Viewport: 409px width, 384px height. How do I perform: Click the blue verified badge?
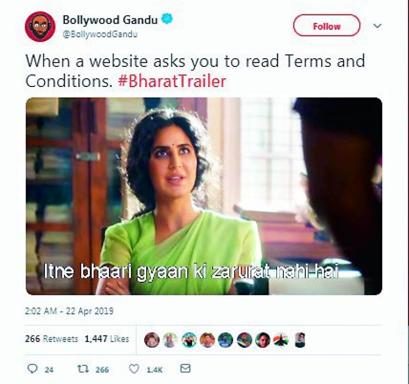click(168, 19)
